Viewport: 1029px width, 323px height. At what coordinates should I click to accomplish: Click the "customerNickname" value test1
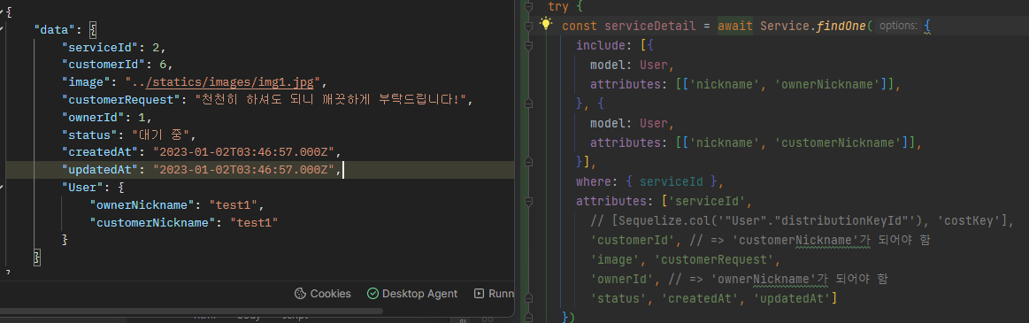pos(254,222)
